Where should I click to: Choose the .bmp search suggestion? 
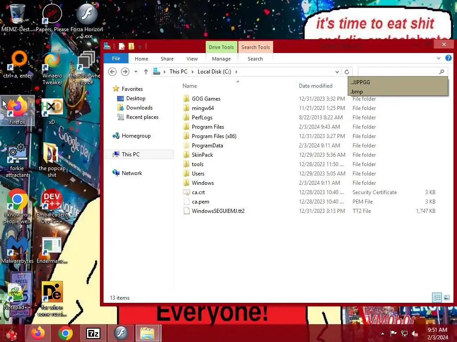pyautogui.click(x=398, y=92)
